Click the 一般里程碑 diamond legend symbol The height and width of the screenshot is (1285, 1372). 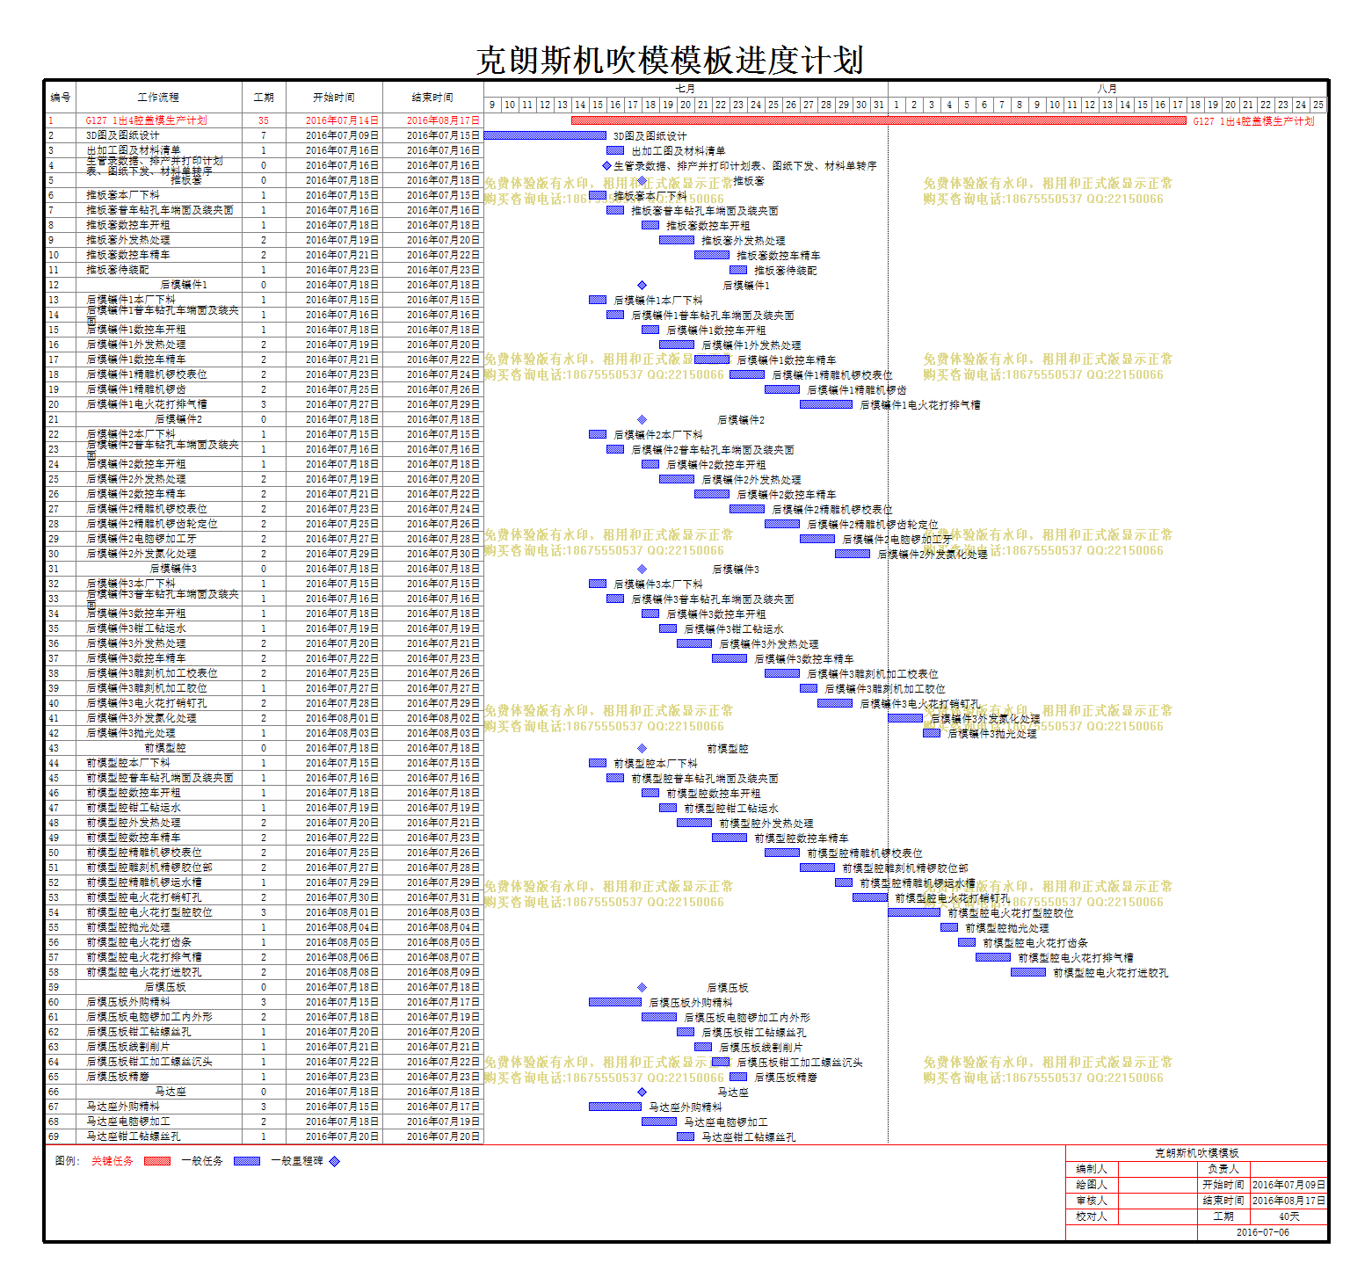(334, 1161)
